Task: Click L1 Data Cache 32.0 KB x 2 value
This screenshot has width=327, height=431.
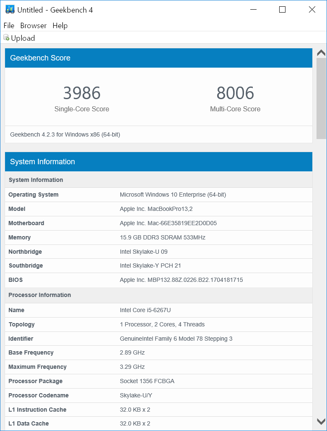Action: pos(135,423)
